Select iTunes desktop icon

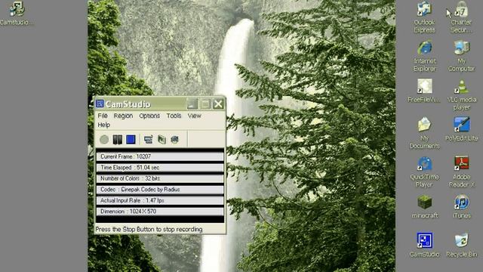click(461, 206)
